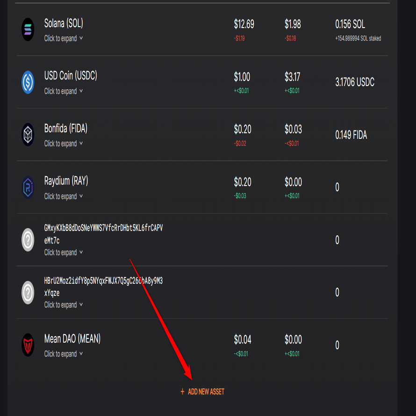Click the unknown token icon for GMxyKXbB8
This screenshot has width=416, height=416.
pos(28,240)
